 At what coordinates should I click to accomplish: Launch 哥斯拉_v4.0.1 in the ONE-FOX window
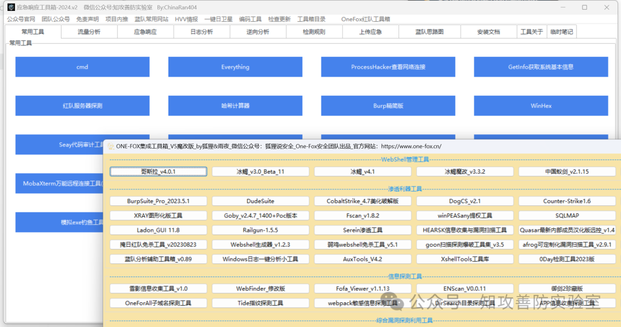pos(159,172)
